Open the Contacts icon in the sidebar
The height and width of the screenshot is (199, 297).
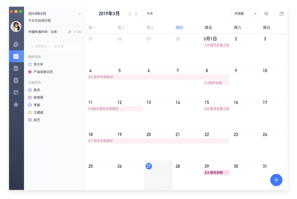pos(16,80)
